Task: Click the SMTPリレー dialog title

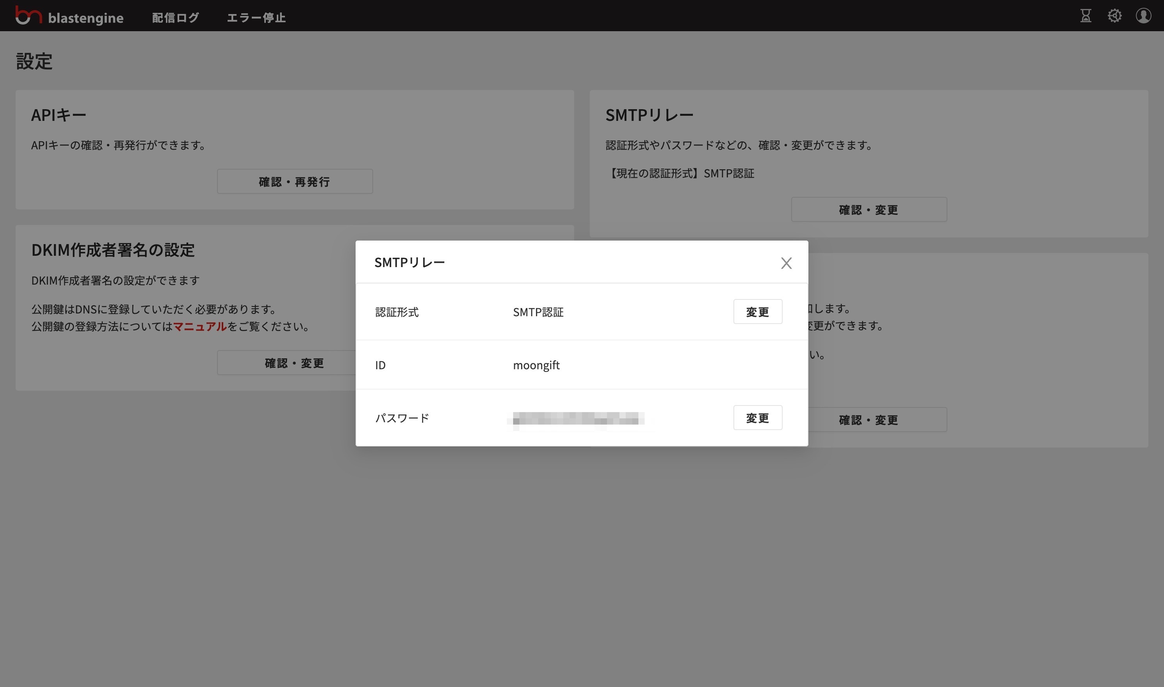Action: (x=409, y=262)
